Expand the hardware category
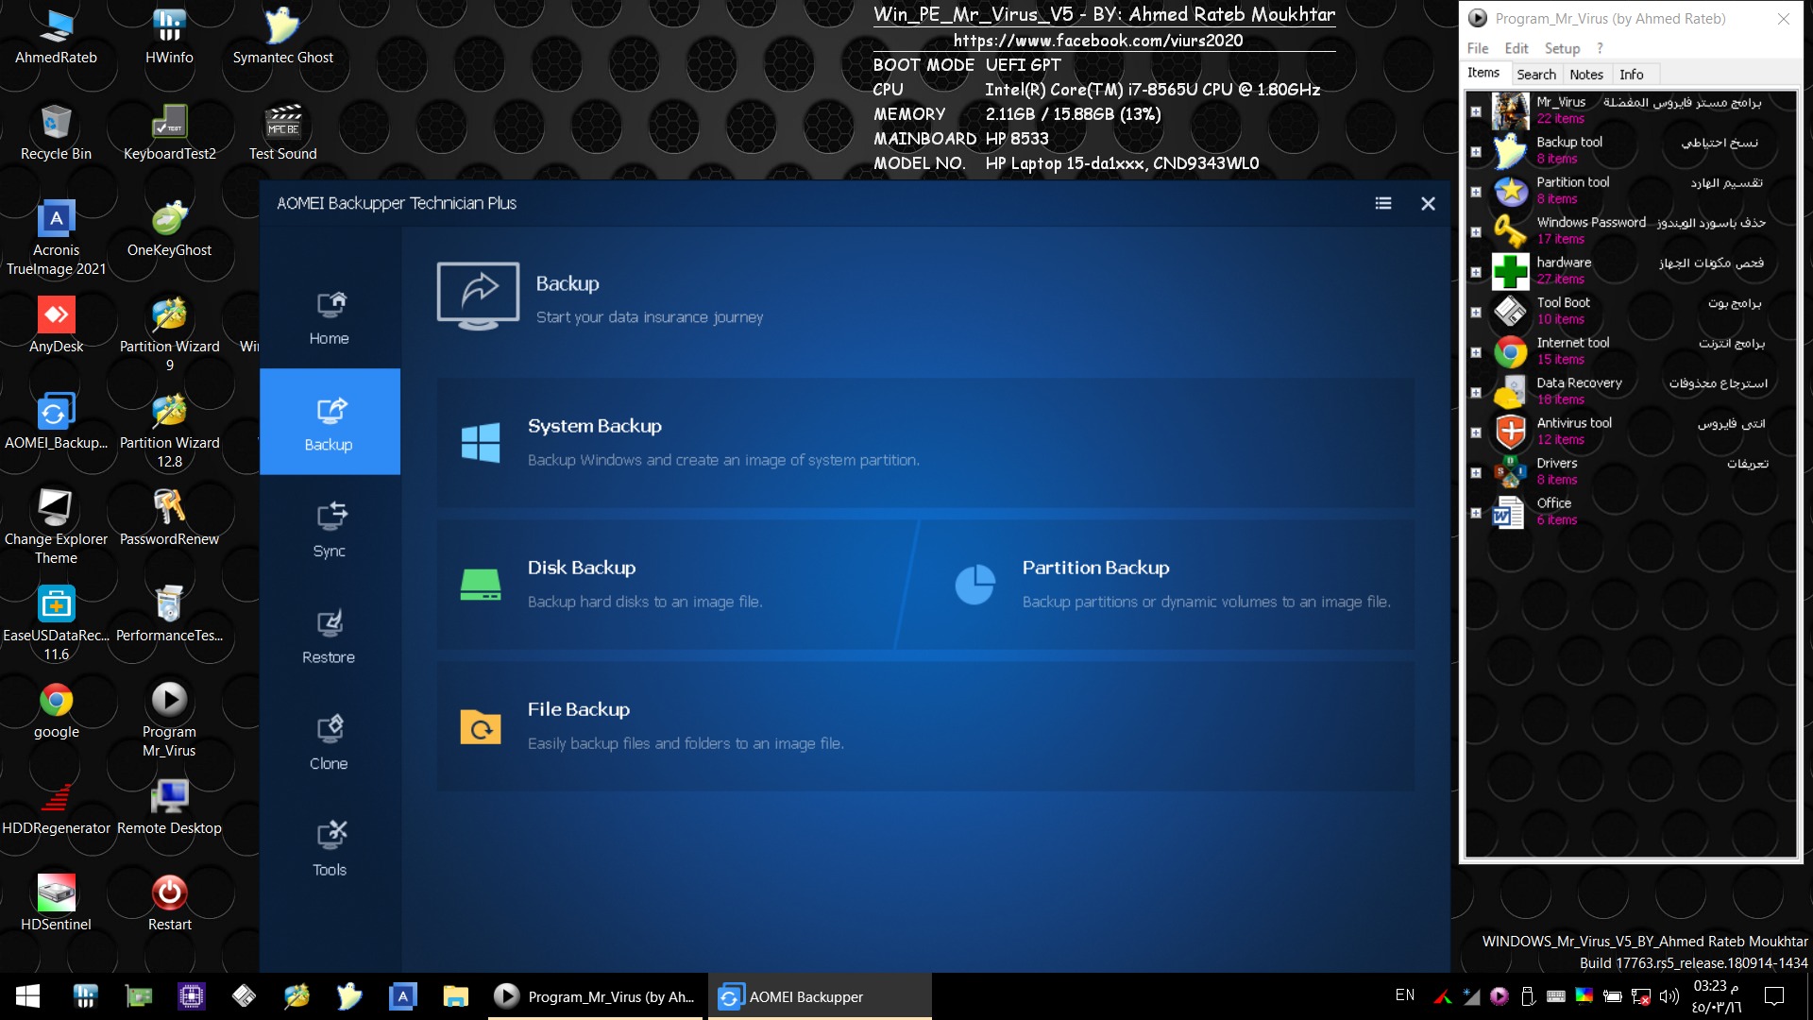The height and width of the screenshot is (1020, 1813). pos(1476,272)
